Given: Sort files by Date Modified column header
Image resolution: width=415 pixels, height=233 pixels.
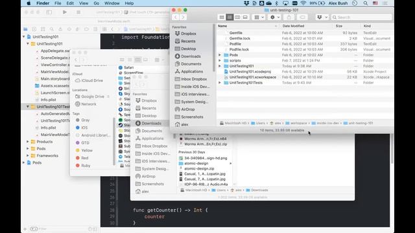Looking at the screenshot, I should coord(306,26).
